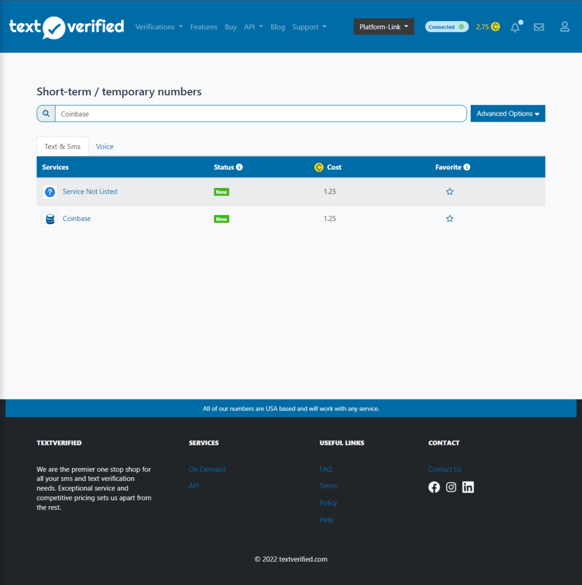Open the Instagram page icon
Screen dimensions: 582x585
point(451,487)
